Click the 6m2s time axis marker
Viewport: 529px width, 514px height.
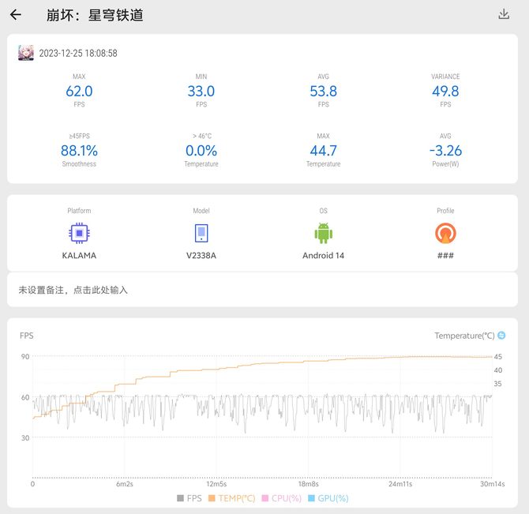point(125,484)
